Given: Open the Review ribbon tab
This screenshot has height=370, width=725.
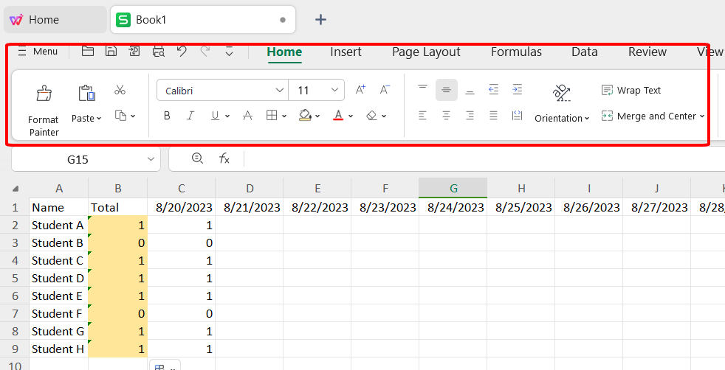Looking at the screenshot, I should pyautogui.click(x=647, y=52).
